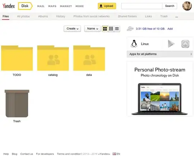
Task: Open the Blog link
Action: [14, 154]
